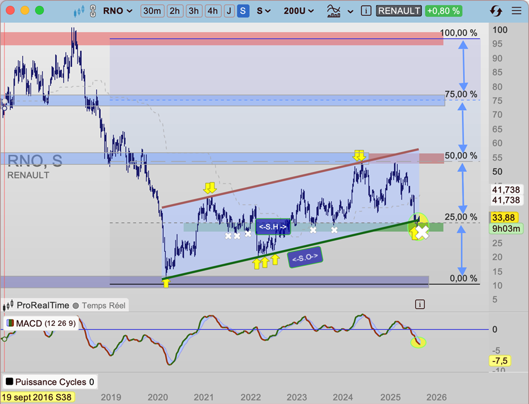The image size is (529, 404).
Task: Click the Puissance Cycles black color swatch
Action: [9, 382]
